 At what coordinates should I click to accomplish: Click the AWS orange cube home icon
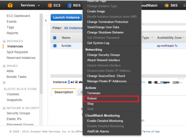(x=10, y=5)
